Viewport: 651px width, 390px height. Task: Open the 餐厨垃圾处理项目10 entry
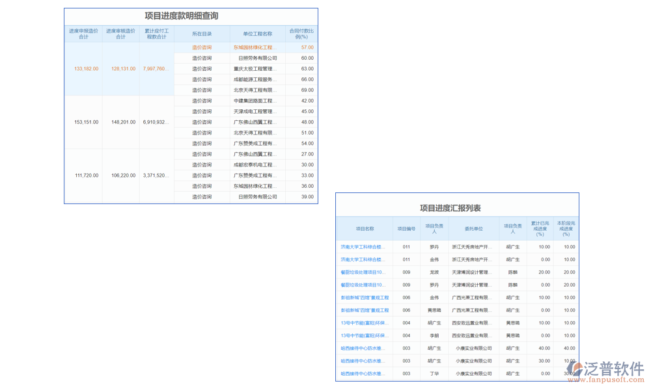[x=364, y=272]
